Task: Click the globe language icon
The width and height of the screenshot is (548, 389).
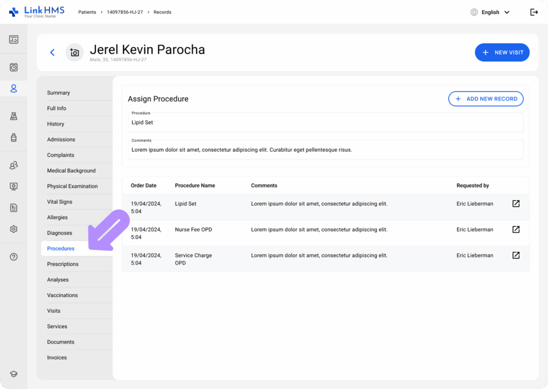Action: (474, 12)
